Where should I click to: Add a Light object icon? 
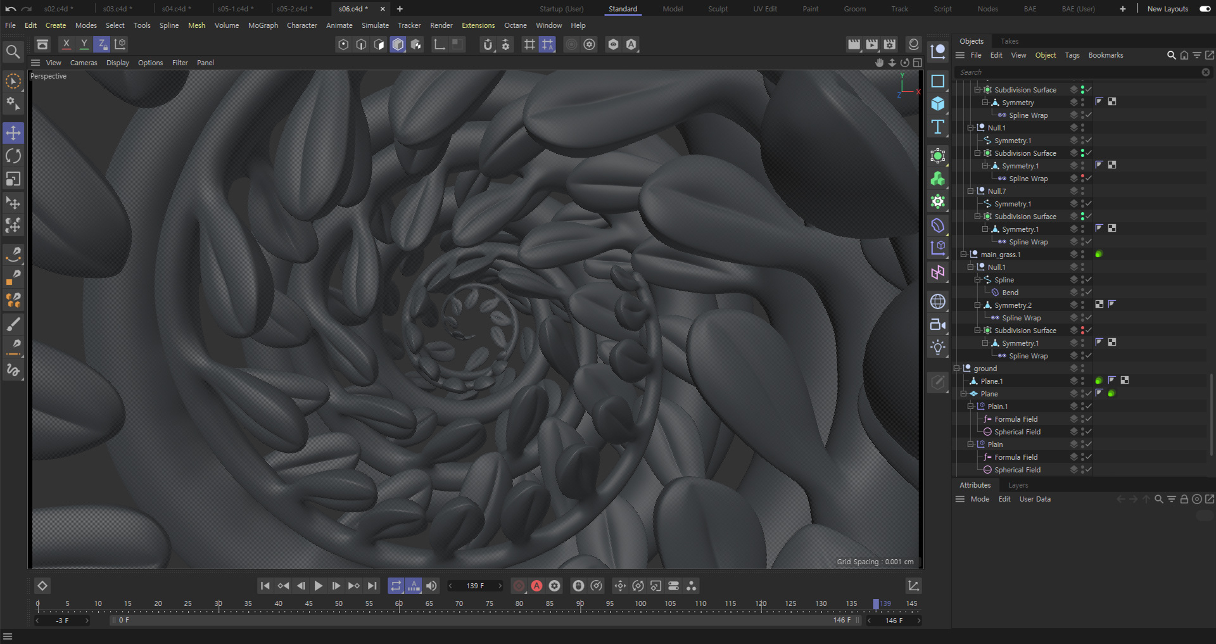click(x=938, y=347)
